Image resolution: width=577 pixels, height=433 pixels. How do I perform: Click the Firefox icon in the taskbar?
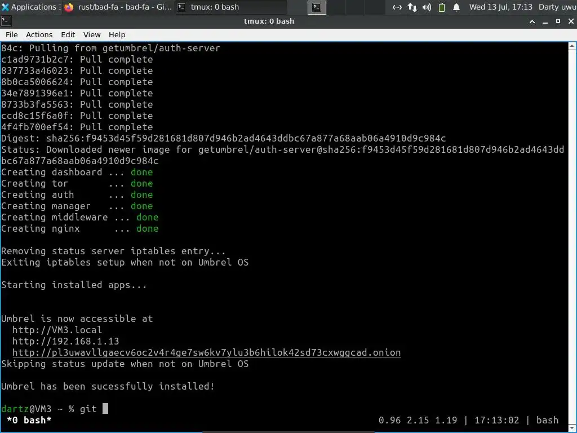[x=69, y=7]
